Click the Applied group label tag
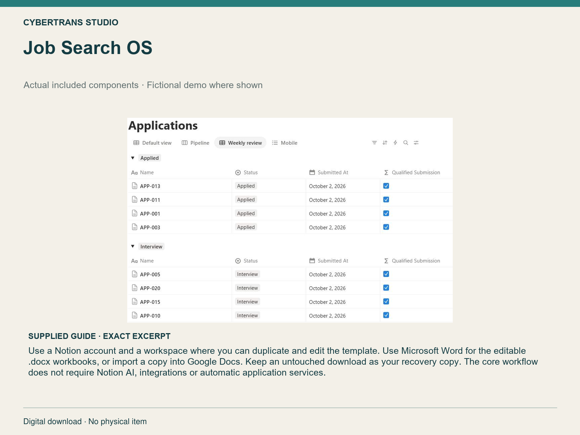This screenshot has width=580, height=435. [149, 158]
